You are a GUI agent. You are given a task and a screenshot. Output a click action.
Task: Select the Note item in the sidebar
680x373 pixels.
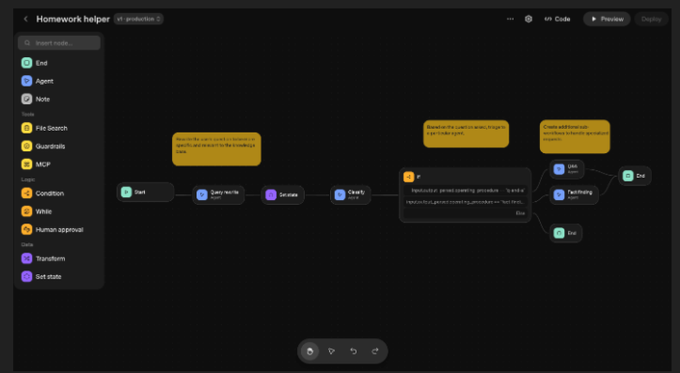pos(59,99)
